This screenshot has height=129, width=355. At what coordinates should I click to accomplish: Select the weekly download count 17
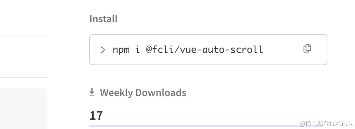96,115
